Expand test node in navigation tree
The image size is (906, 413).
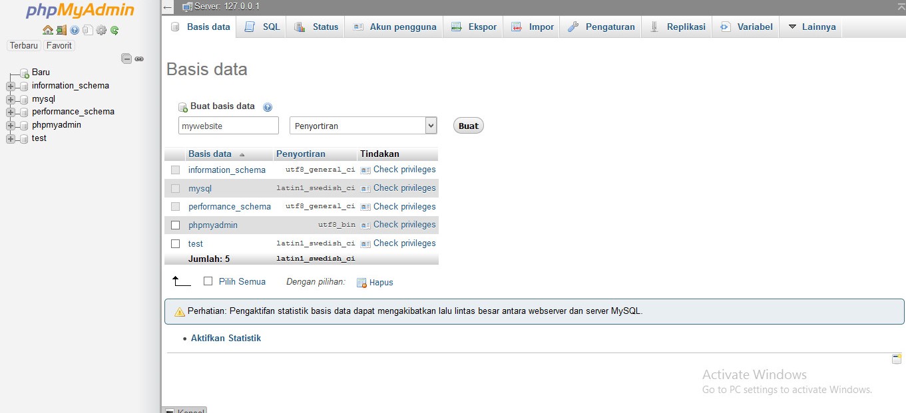point(10,138)
